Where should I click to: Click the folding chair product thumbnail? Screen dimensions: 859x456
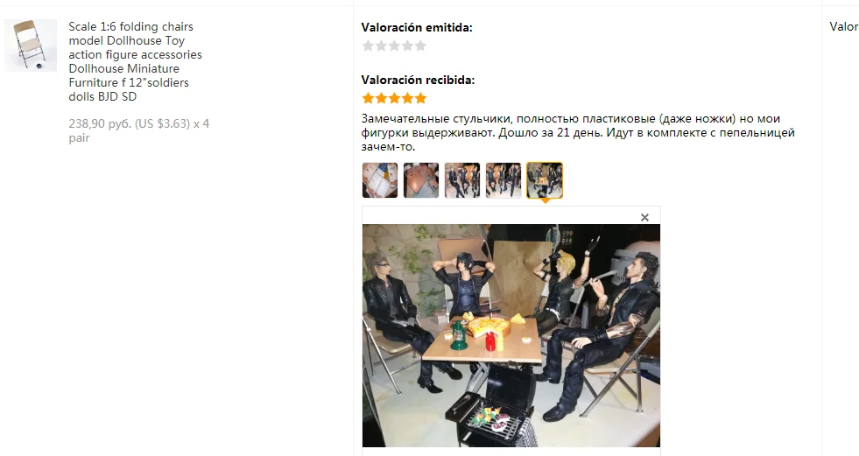click(x=31, y=46)
